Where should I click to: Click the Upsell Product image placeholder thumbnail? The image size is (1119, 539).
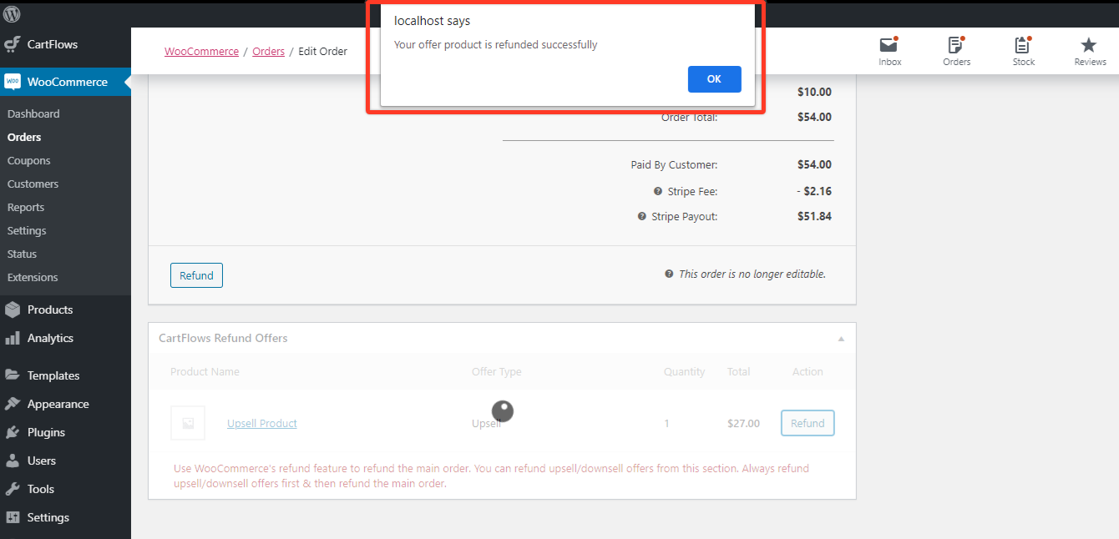point(188,423)
